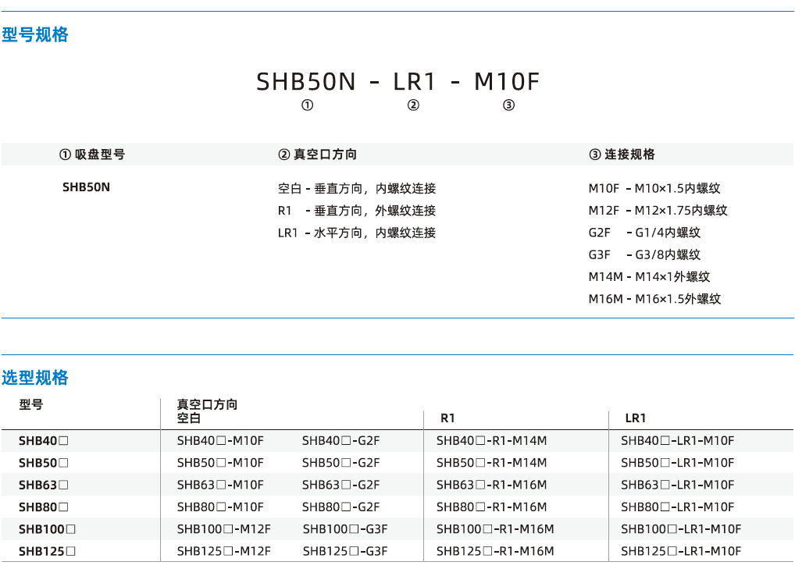
Task: Select the SHB40□ row label
Action: [44, 441]
